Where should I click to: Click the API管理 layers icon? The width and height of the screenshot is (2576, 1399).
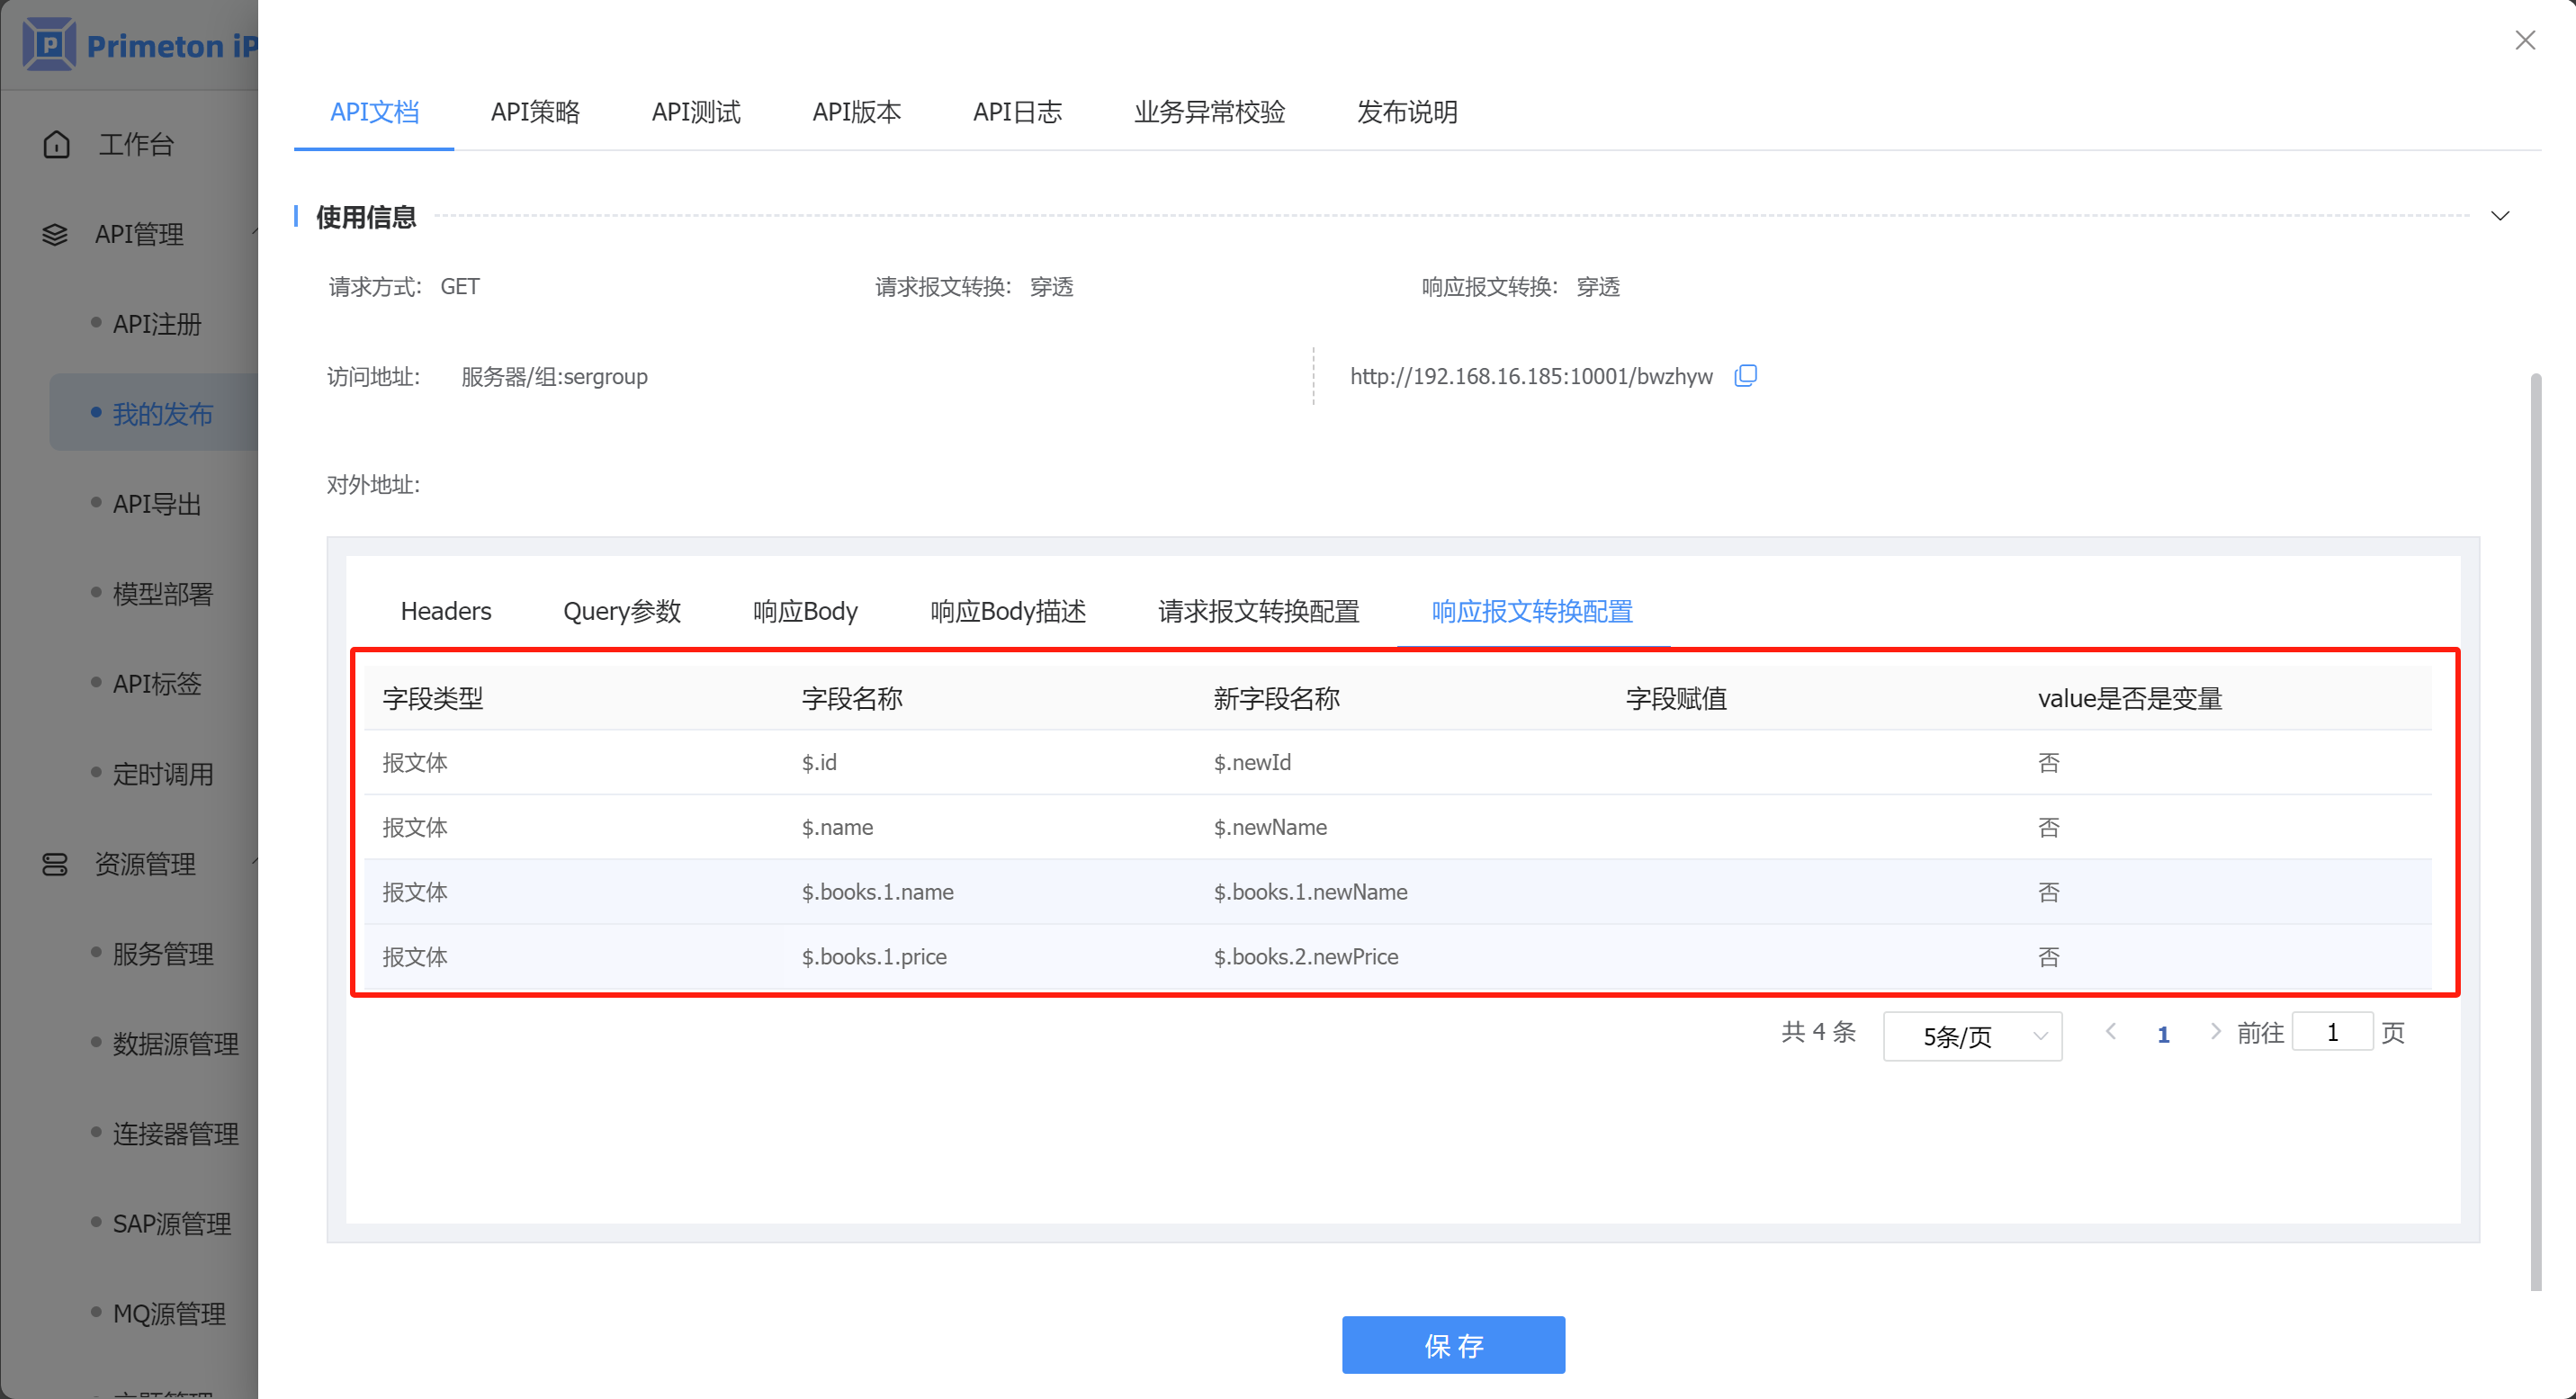(55, 234)
